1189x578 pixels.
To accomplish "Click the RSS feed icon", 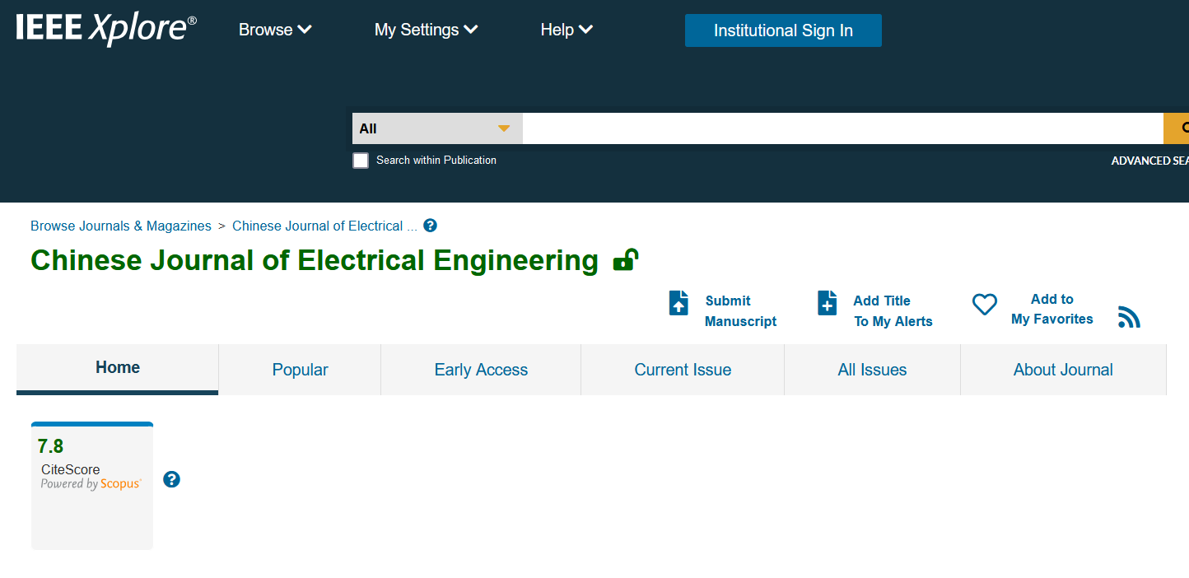I will [1129, 317].
